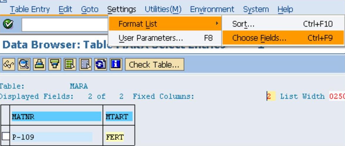
Task: Click the MATNR column header
Action: point(56,117)
